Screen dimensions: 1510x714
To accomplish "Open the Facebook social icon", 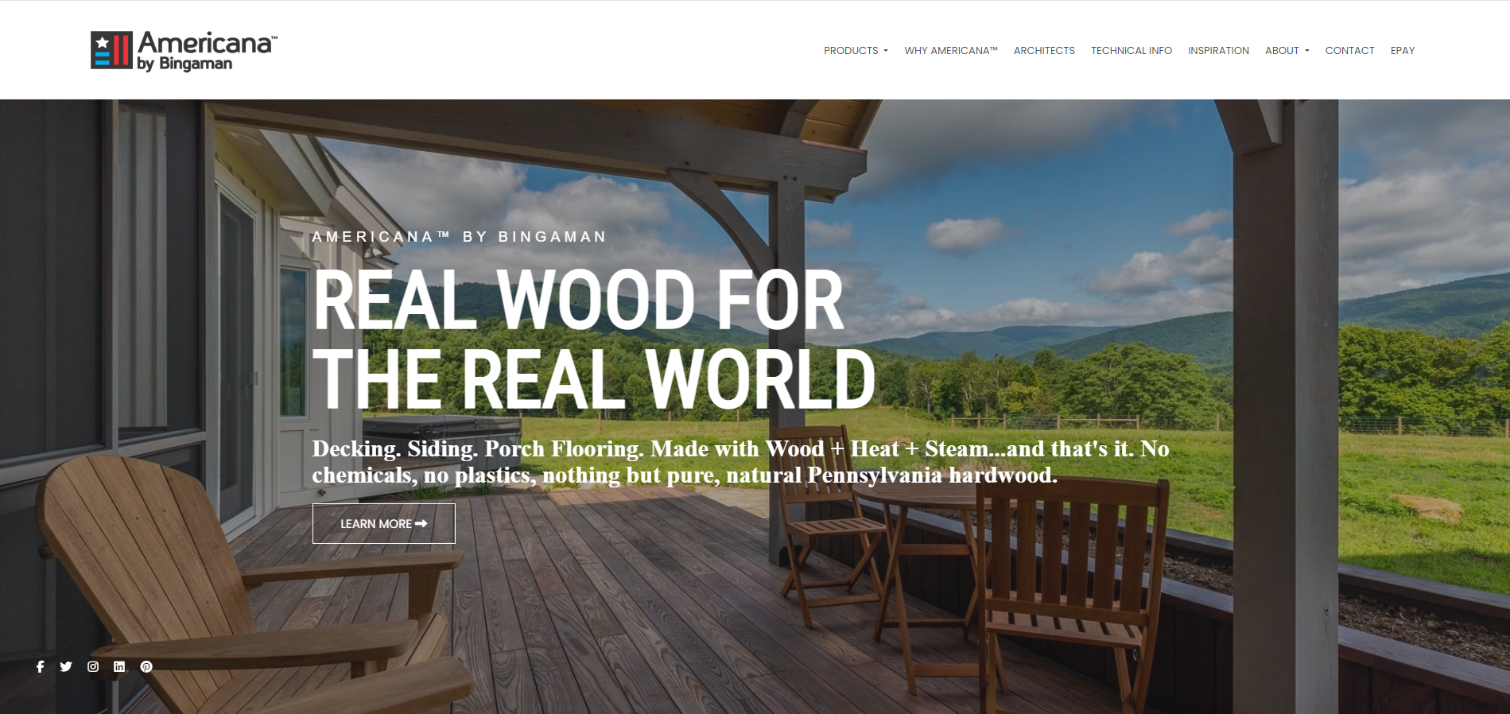I will [x=40, y=666].
